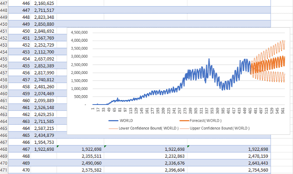Click Lower Confidence Bound legend item
The image size is (293, 174).
(x=143, y=128)
